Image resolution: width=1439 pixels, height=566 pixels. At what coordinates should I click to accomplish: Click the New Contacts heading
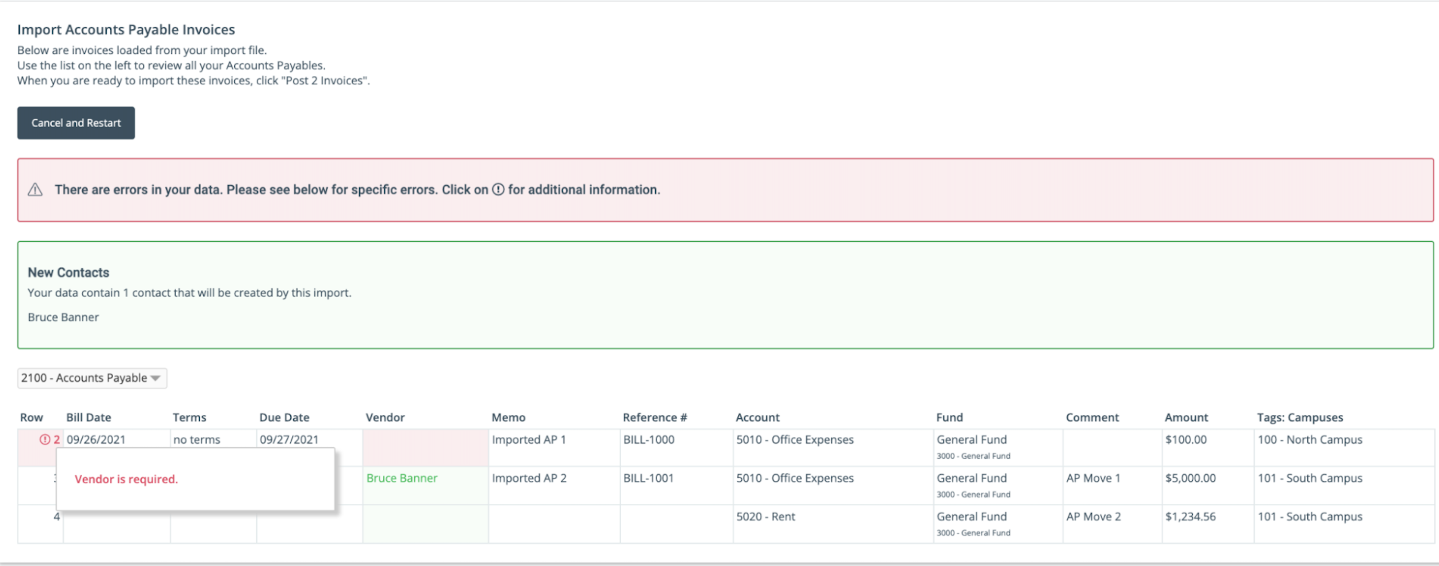pyautogui.click(x=68, y=273)
